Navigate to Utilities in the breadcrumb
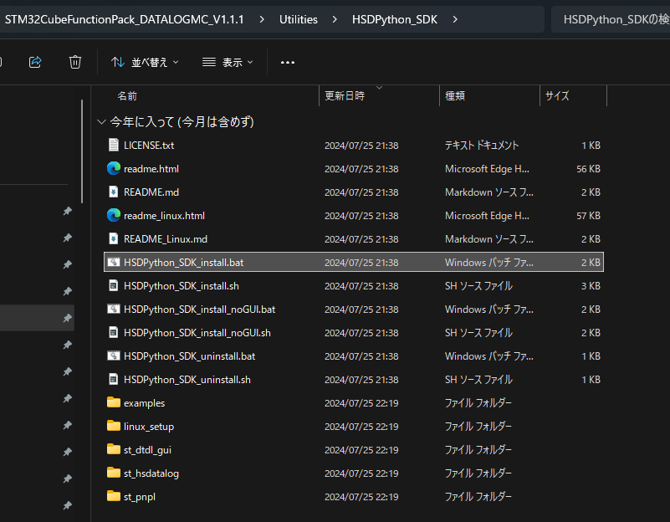 (298, 18)
